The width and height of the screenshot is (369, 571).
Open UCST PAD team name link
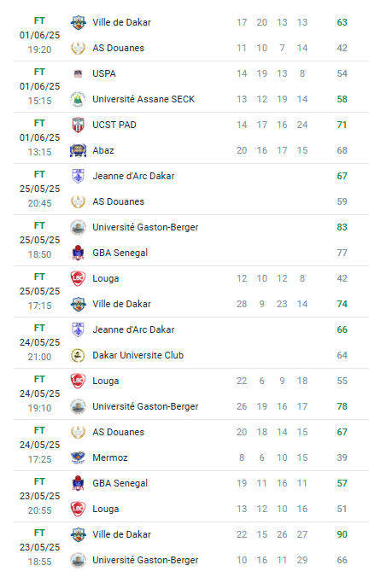coord(114,125)
